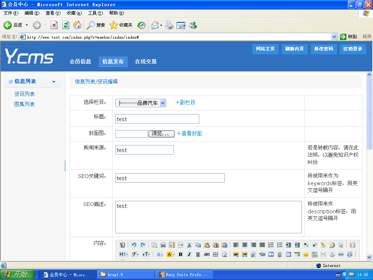Underline the selected text

tap(198, 254)
